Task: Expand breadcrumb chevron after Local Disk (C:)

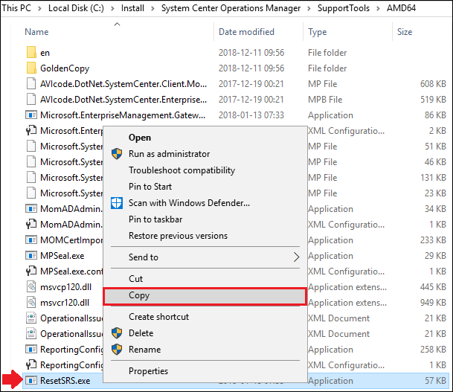Action: pyautogui.click(x=112, y=8)
